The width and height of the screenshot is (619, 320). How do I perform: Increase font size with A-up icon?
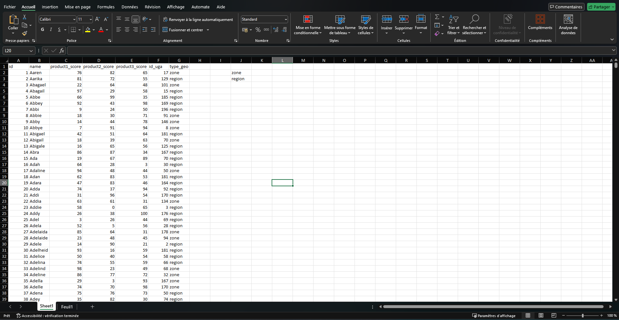97,19
